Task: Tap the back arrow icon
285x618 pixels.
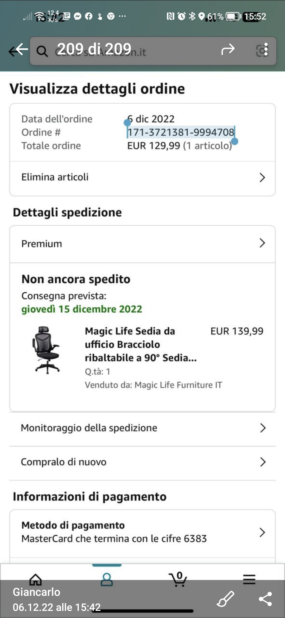Action: point(18,50)
